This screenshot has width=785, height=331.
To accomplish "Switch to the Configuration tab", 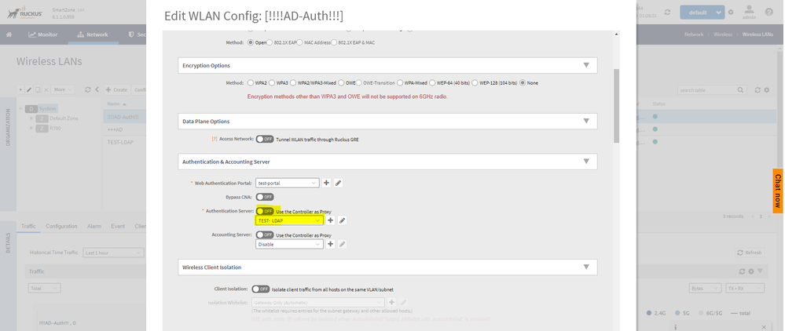I will 61,226.
